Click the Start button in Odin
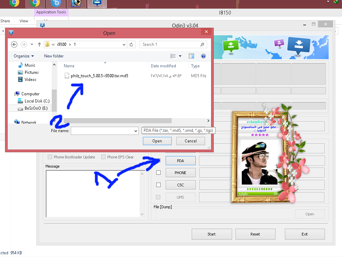This screenshot has width=342, height=257. (x=211, y=234)
